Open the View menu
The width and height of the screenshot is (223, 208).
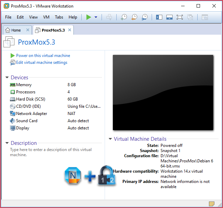coord(33,17)
